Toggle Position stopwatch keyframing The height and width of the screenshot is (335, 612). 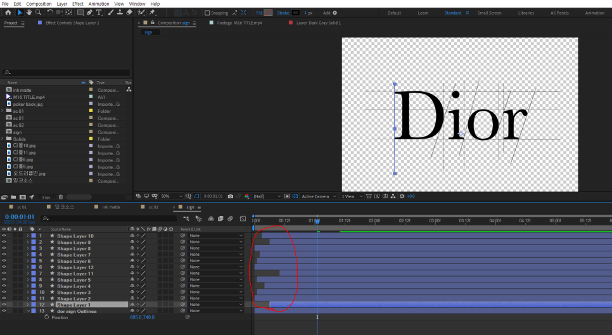click(x=46, y=317)
